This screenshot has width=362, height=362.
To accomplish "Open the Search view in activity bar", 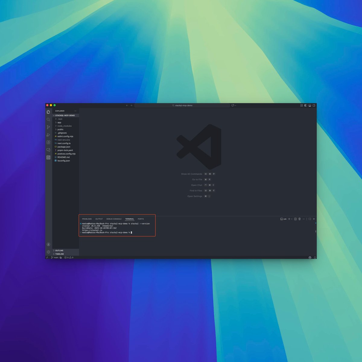I will point(48,119).
